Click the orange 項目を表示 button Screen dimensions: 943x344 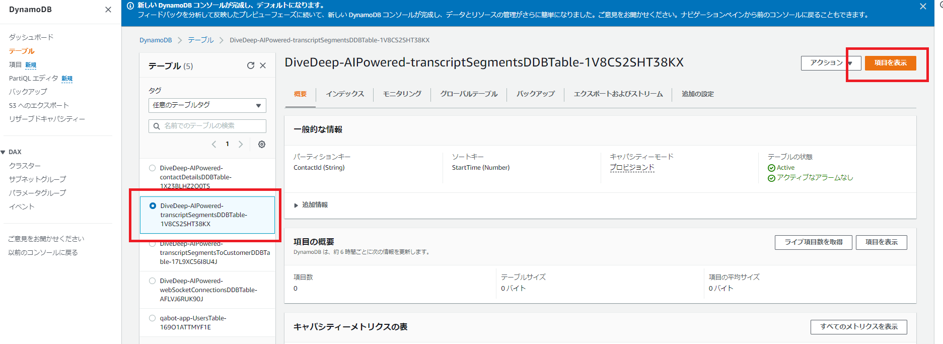coord(890,63)
